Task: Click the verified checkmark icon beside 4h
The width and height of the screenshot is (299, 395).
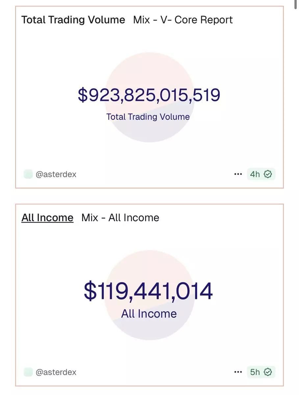Action: click(x=268, y=174)
